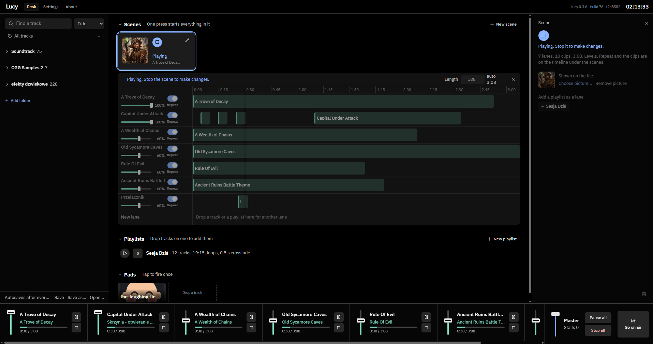Pause the A Trove of Decay channel
Screen dimensions: 653x344
76,317
